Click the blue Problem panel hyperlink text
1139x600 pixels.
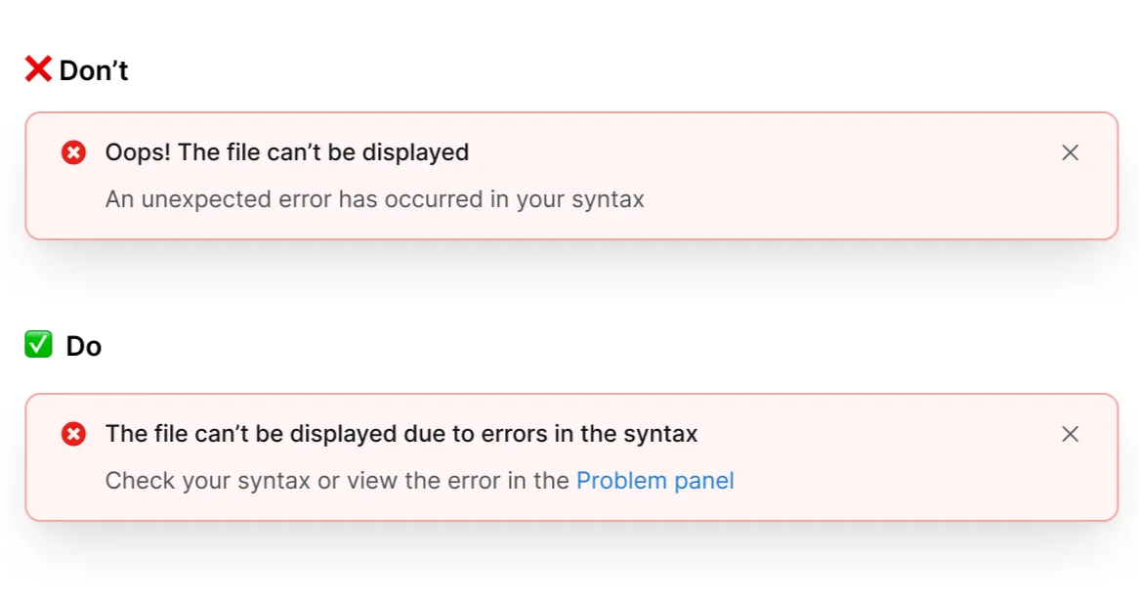click(x=655, y=480)
